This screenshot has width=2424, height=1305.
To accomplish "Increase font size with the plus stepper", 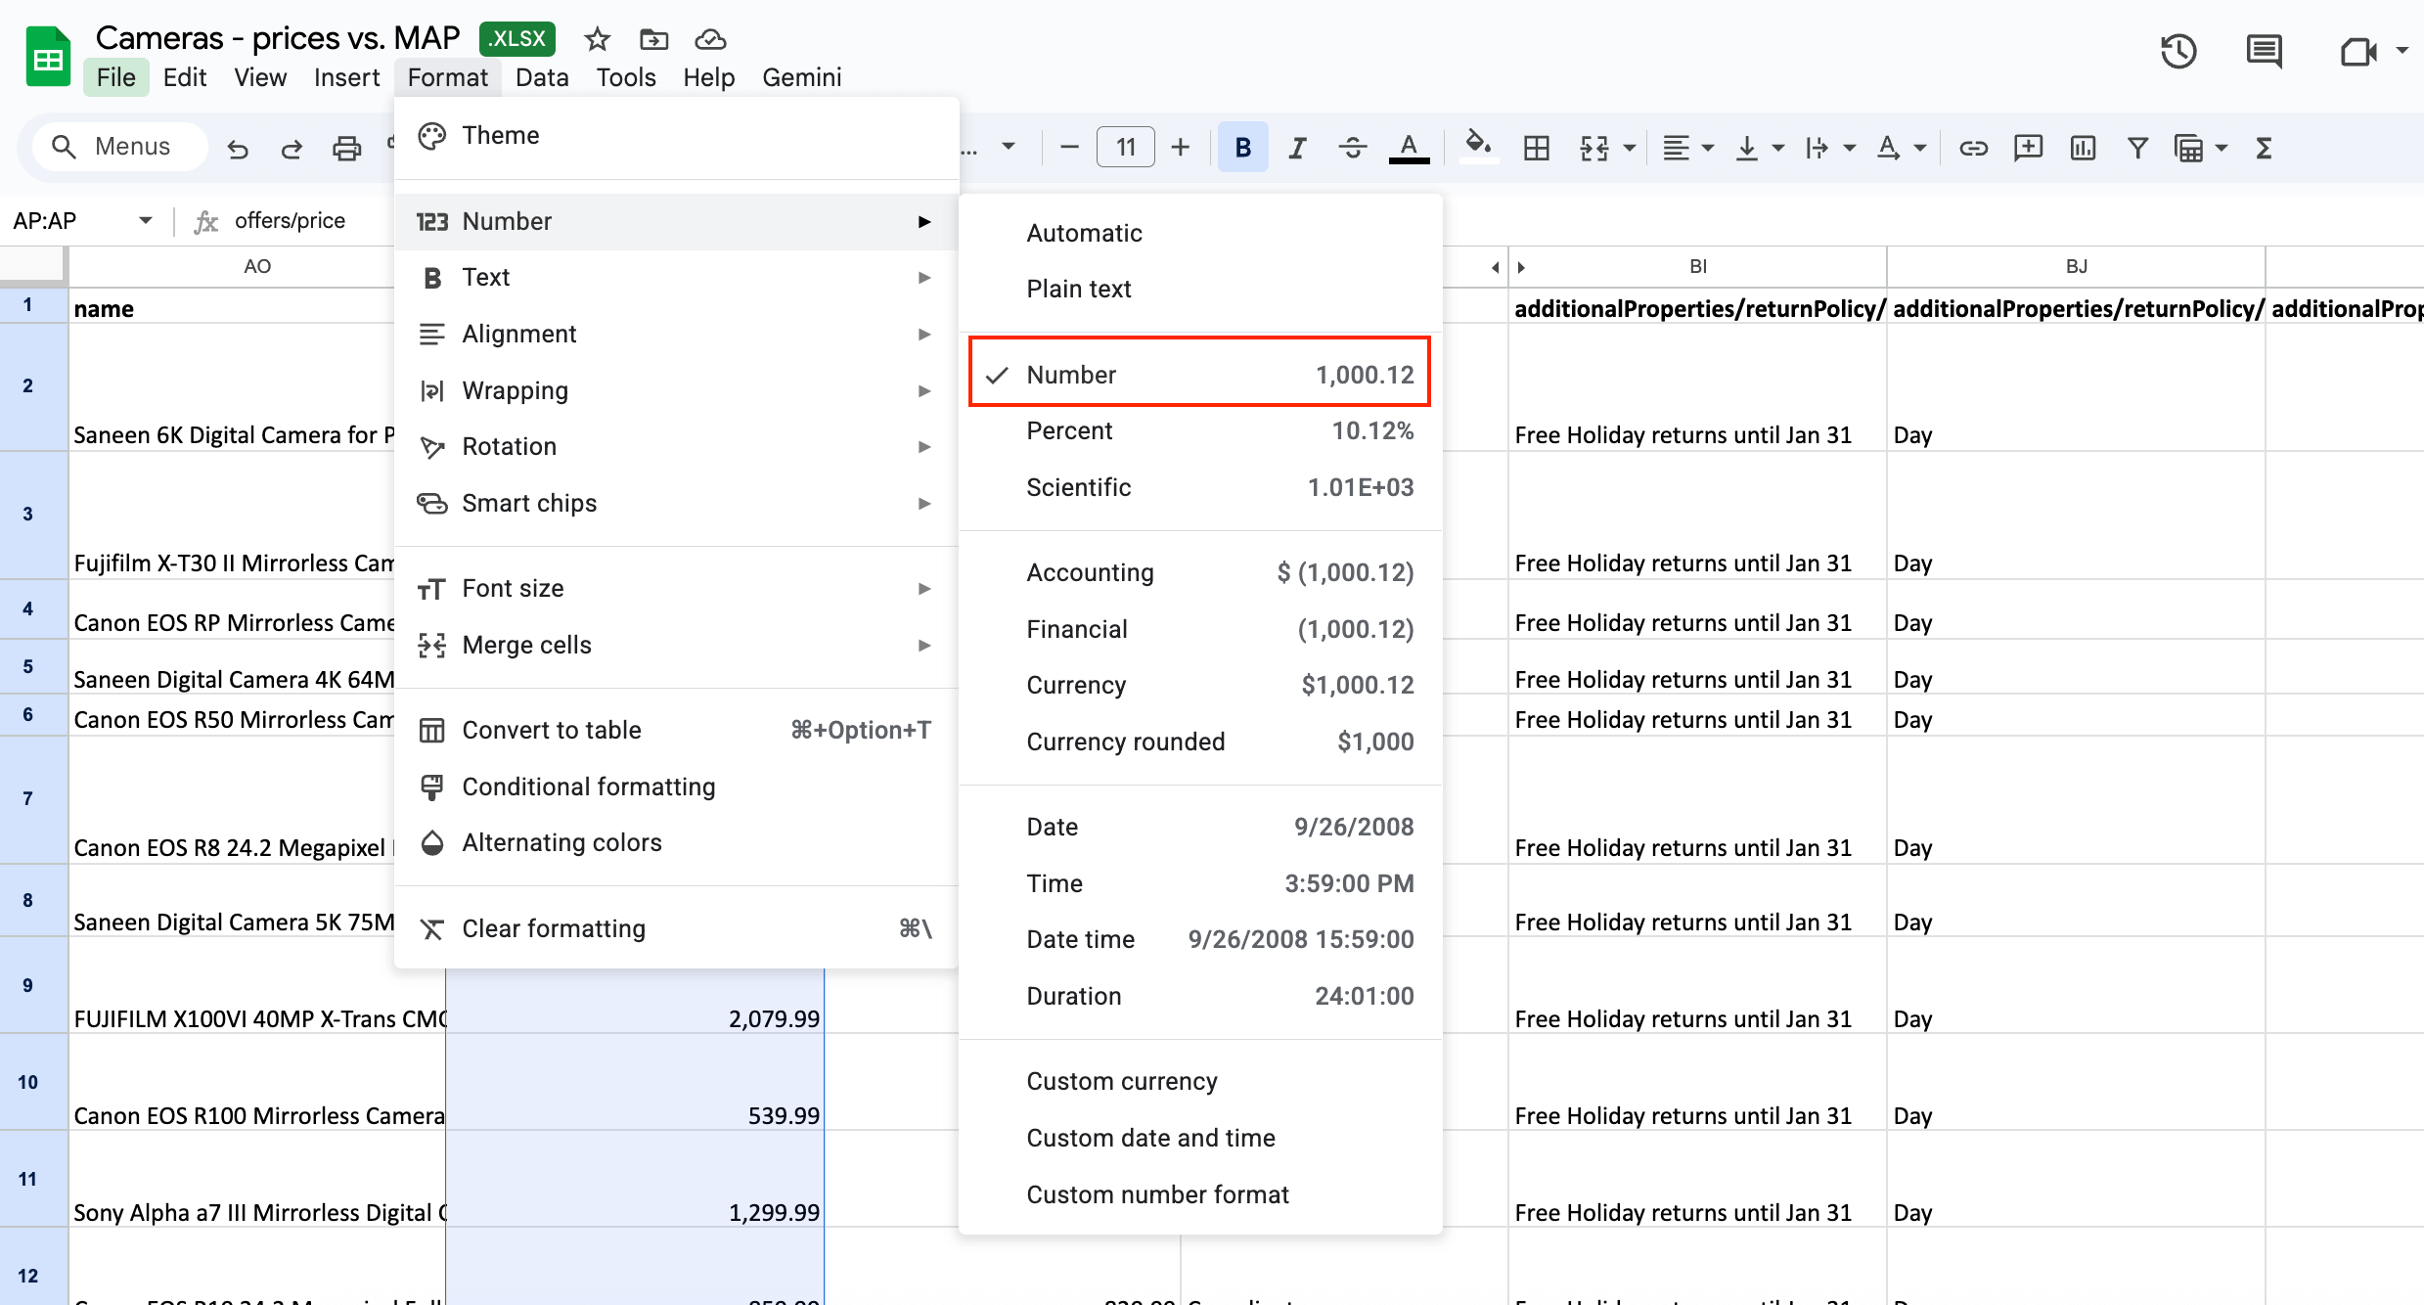I will coord(1181,147).
